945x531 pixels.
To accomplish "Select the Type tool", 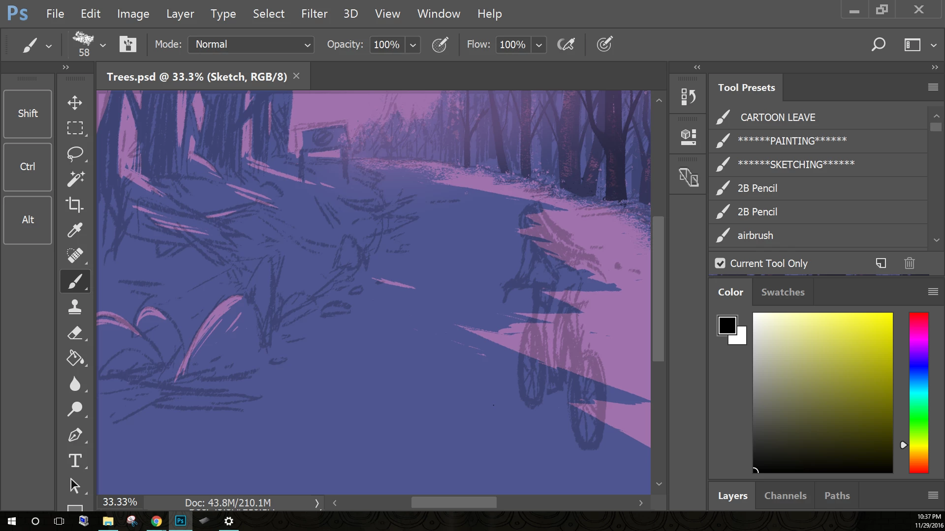I will (x=75, y=461).
